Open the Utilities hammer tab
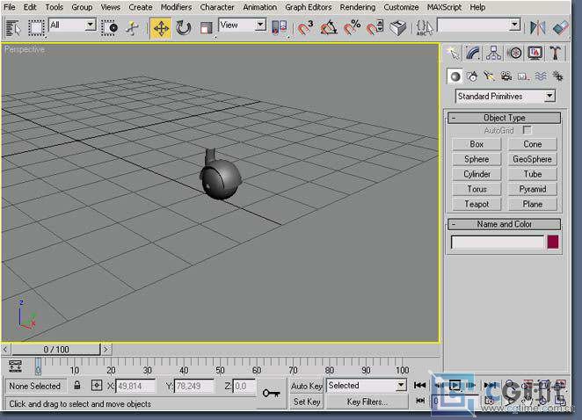Image resolution: width=582 pixels, height=420 pixels. (556, 54)
